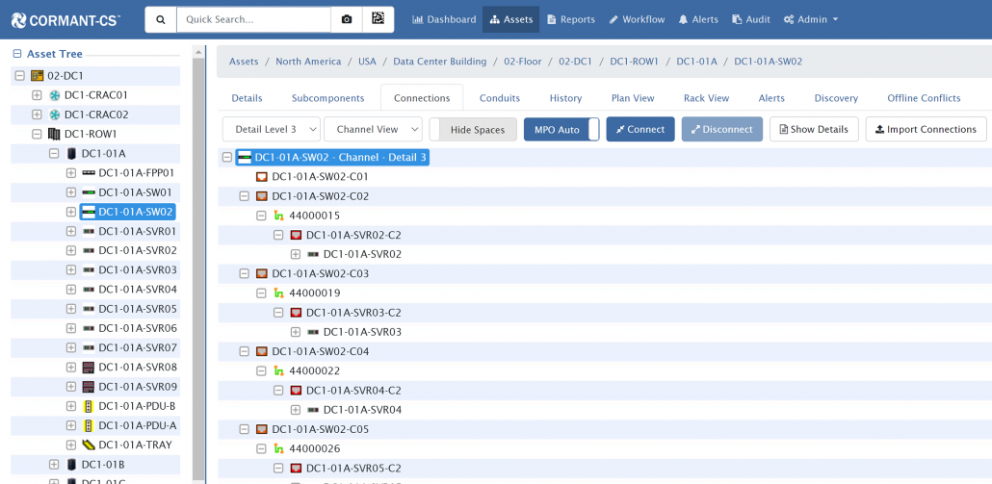Expand the DC1-01A-SVR05 tree node

point(71,309)
